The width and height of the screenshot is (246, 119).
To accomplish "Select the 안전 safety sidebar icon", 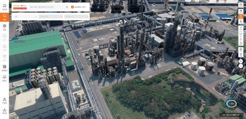I will [x=4, y=27].
